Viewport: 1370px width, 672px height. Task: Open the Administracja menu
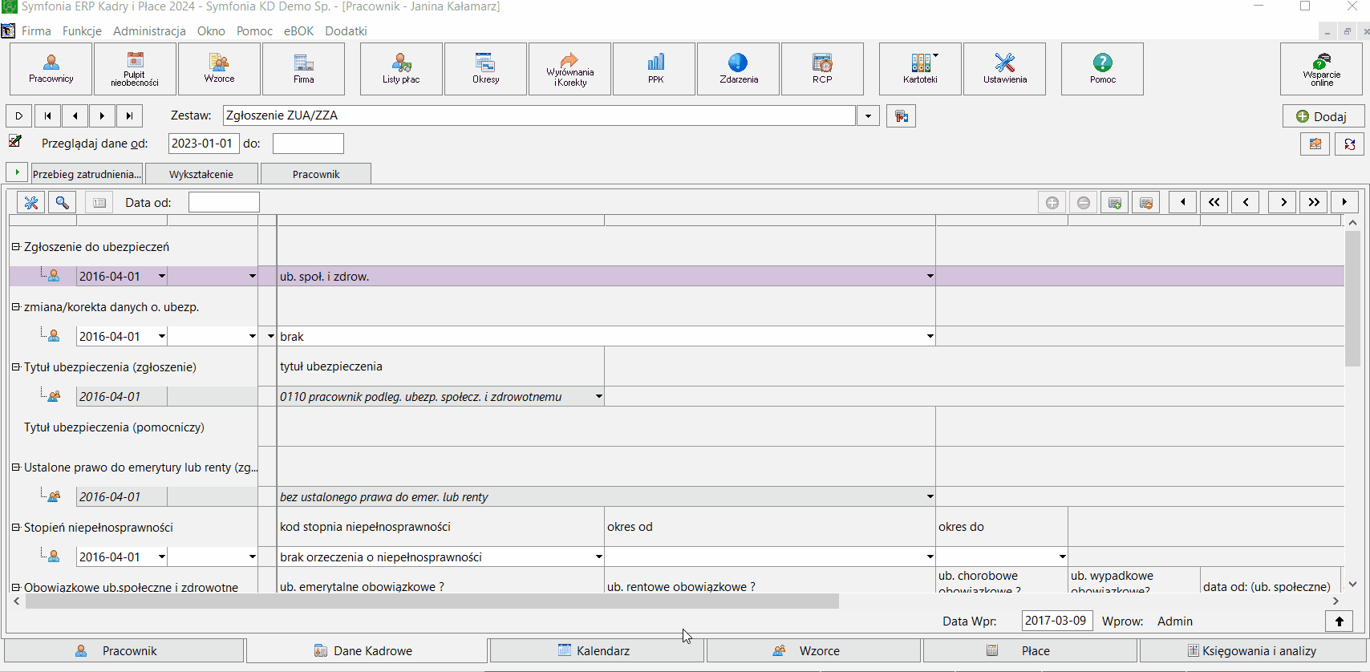click(149, 31)
